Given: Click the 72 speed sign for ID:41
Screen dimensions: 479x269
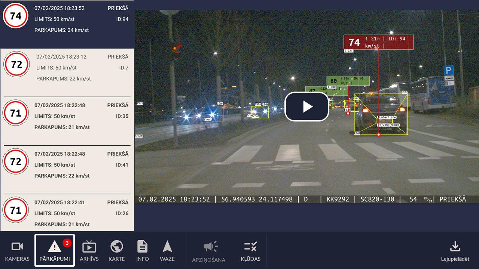Looking at the screenshot, I should 16,161.
